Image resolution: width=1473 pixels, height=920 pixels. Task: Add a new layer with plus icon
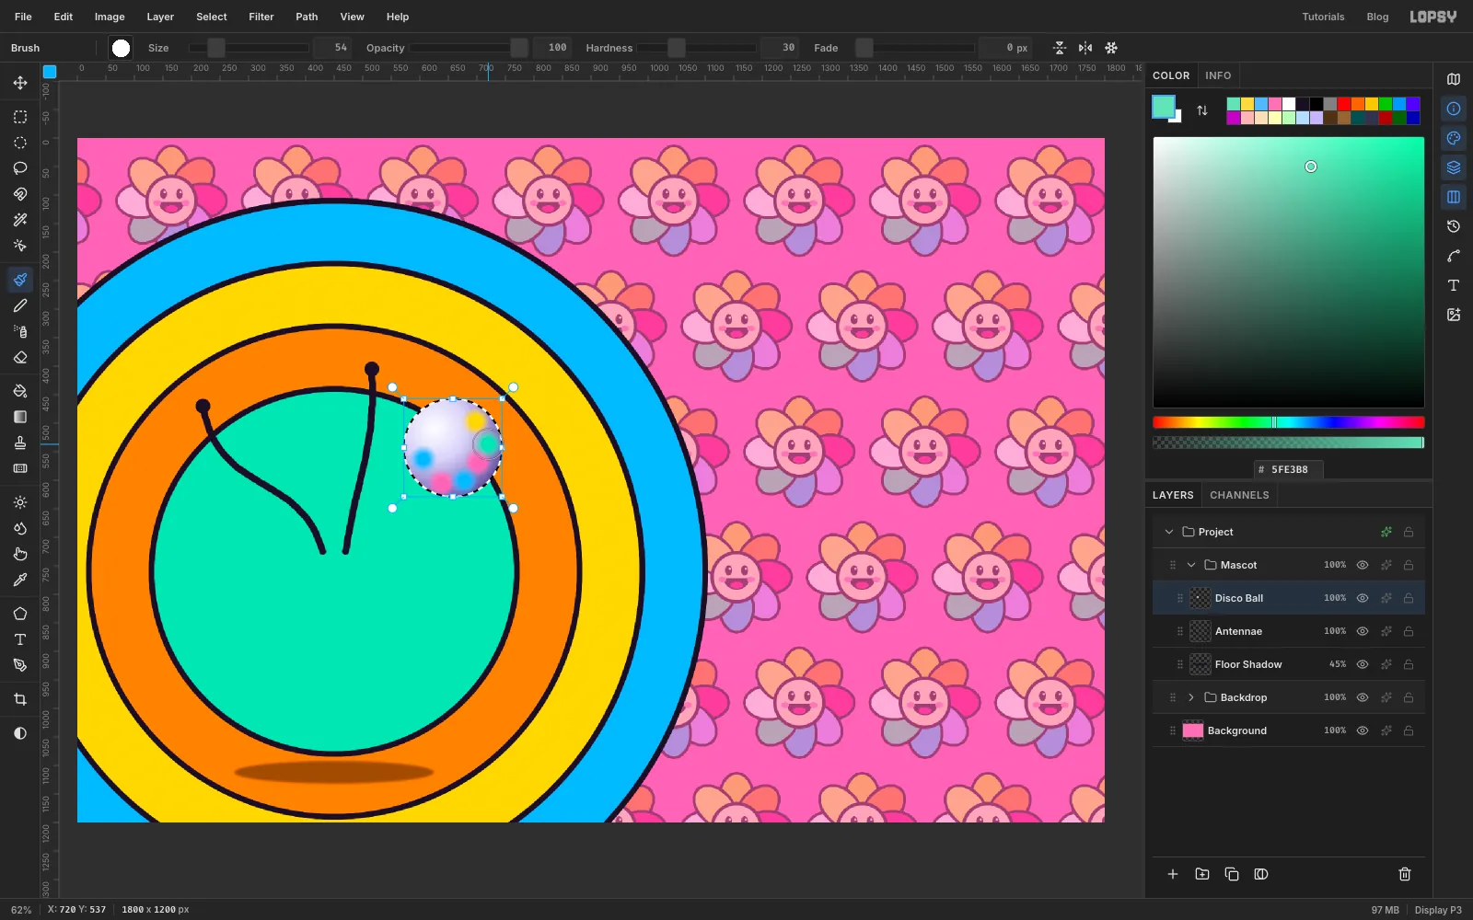(1173, 874)
